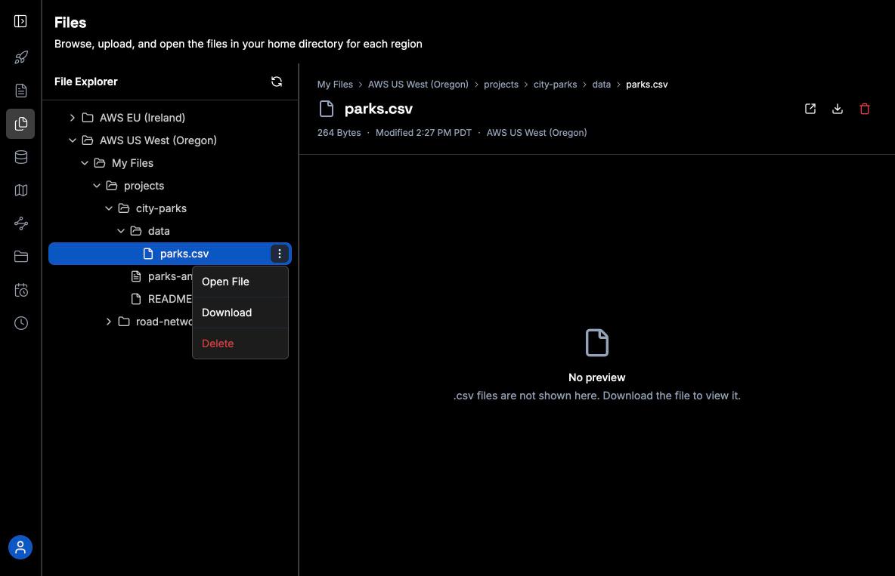Screen dimensions: 895x576
Task: Open the rocket launch icon in sidebar
Action: [20, 57]
